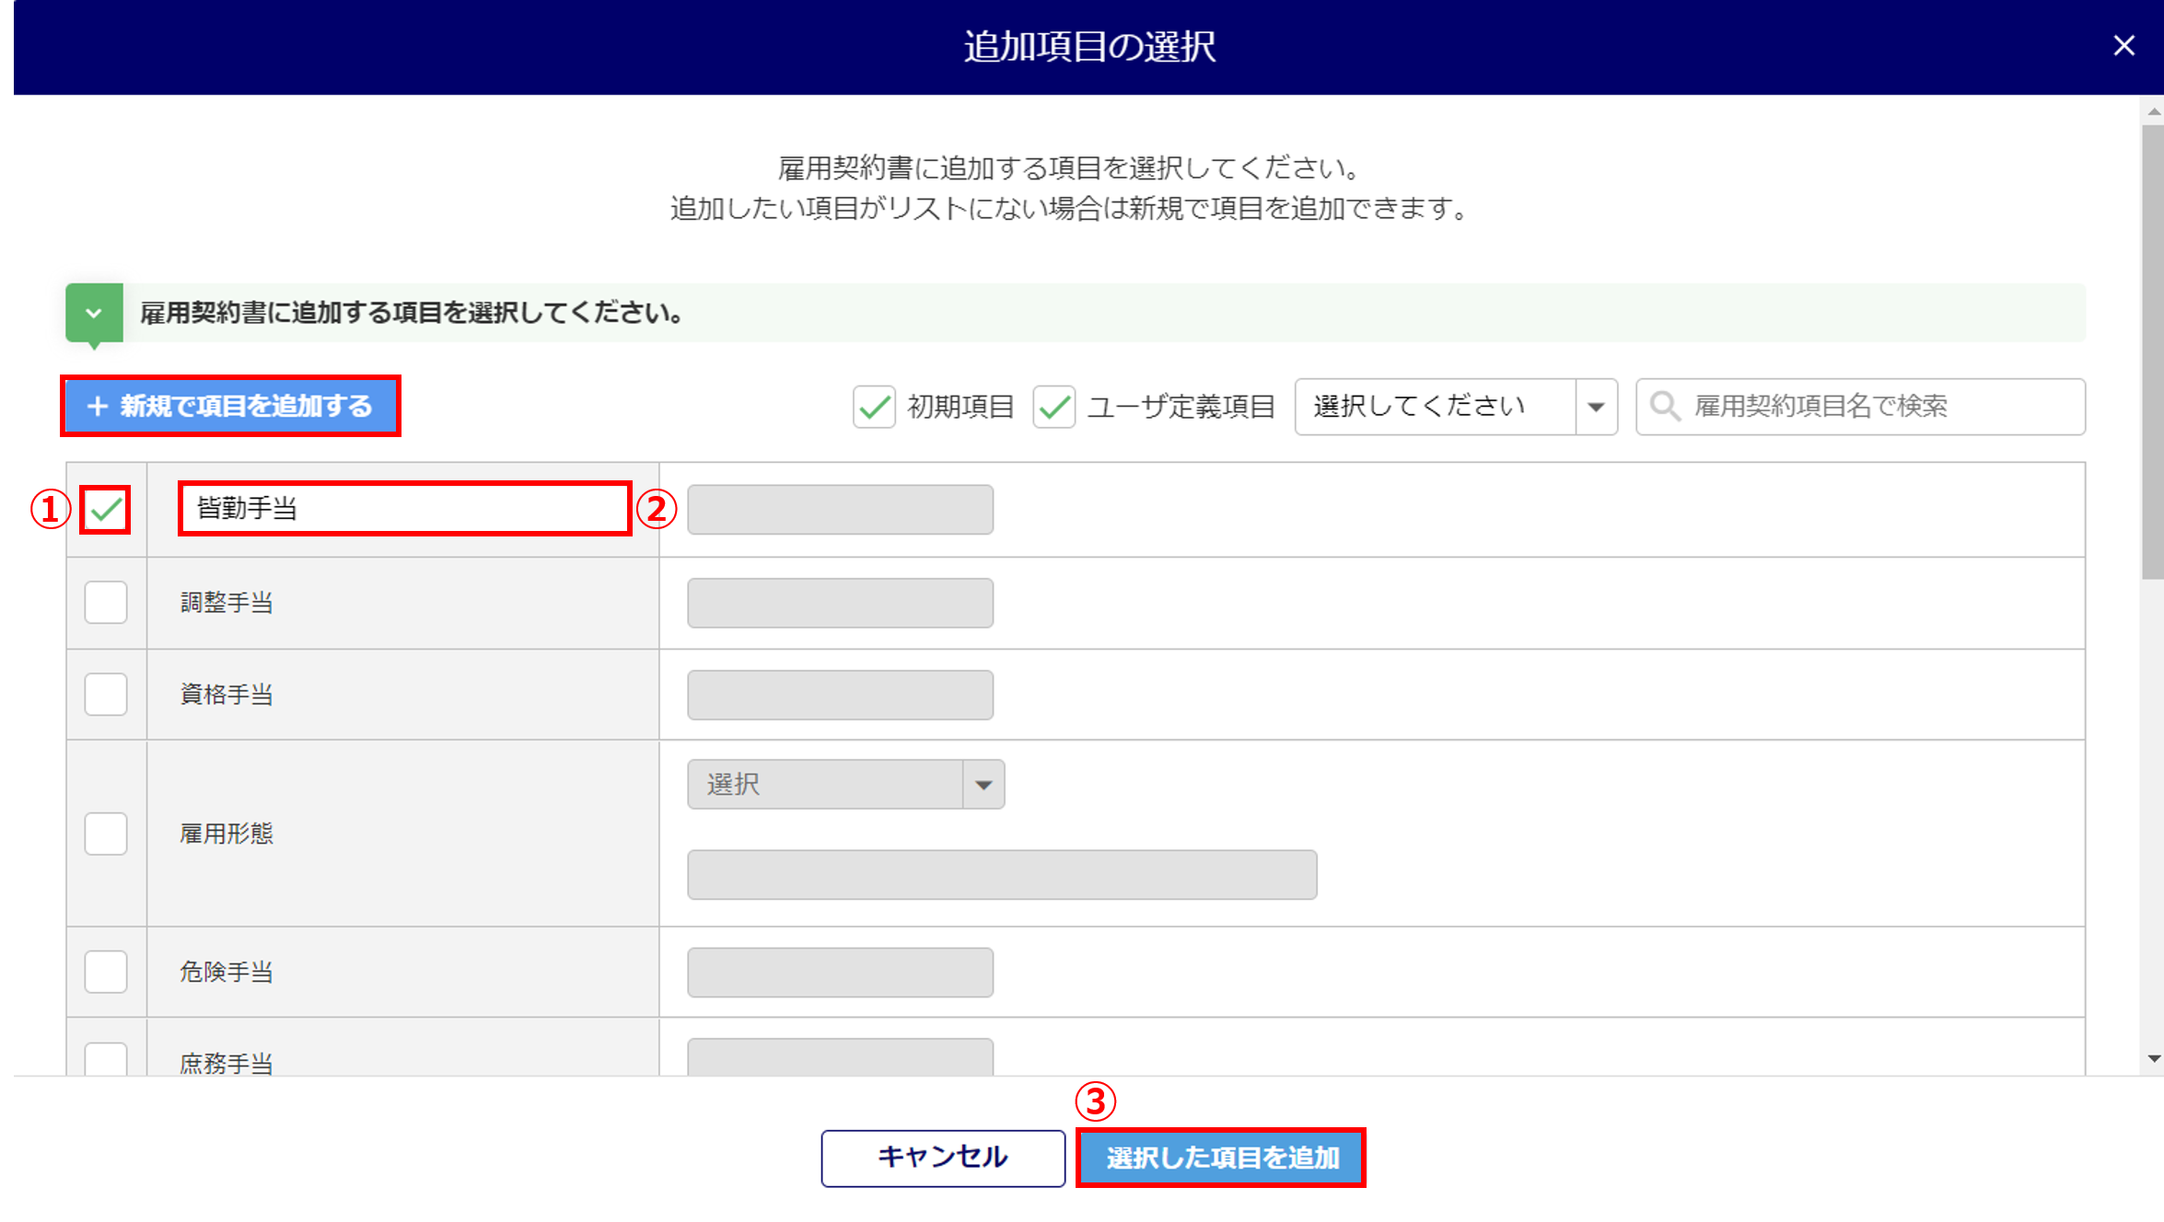Viewport: 2164px width, 1222px height.
Task: Toggle the ユーザ定義項目 checkbox
Action: (x=1053, y=406)
